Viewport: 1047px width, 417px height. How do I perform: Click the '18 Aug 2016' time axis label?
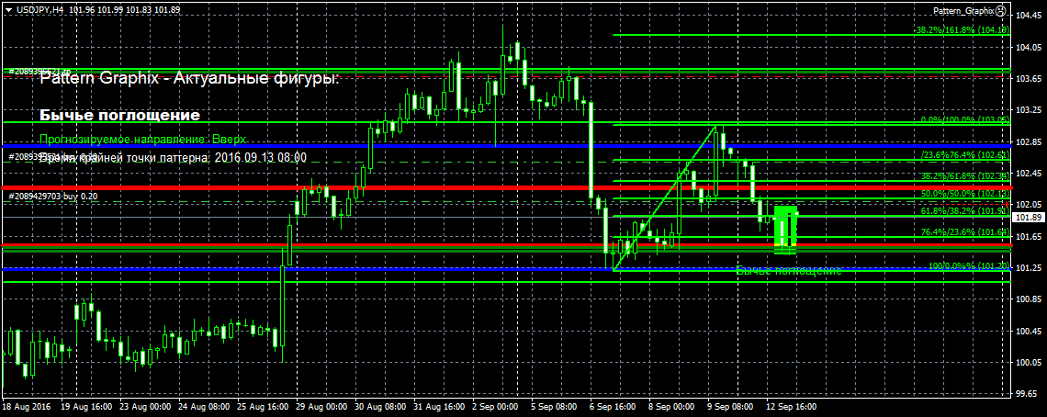tap(26, 406)
